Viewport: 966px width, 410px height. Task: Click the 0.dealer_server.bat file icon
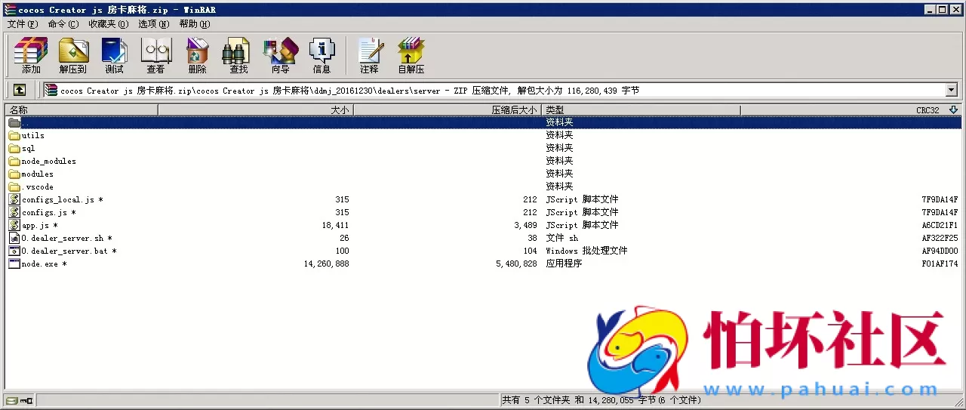[x=14, y=251]
